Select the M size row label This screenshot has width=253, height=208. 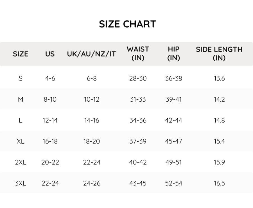tap(21, 99)
